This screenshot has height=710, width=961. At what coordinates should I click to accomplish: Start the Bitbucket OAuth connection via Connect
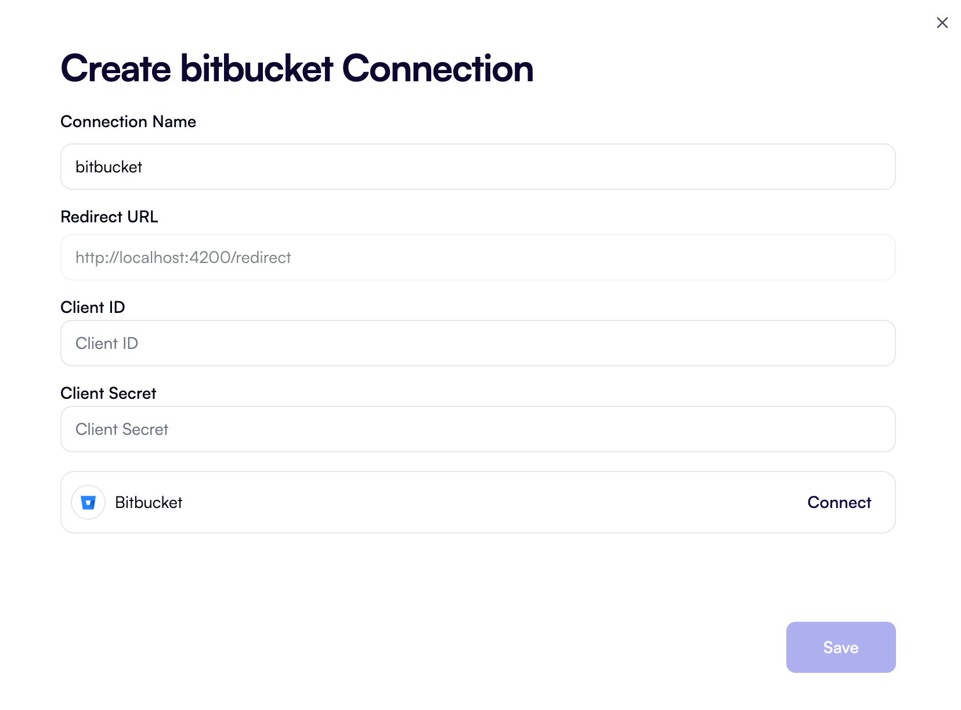839,502
